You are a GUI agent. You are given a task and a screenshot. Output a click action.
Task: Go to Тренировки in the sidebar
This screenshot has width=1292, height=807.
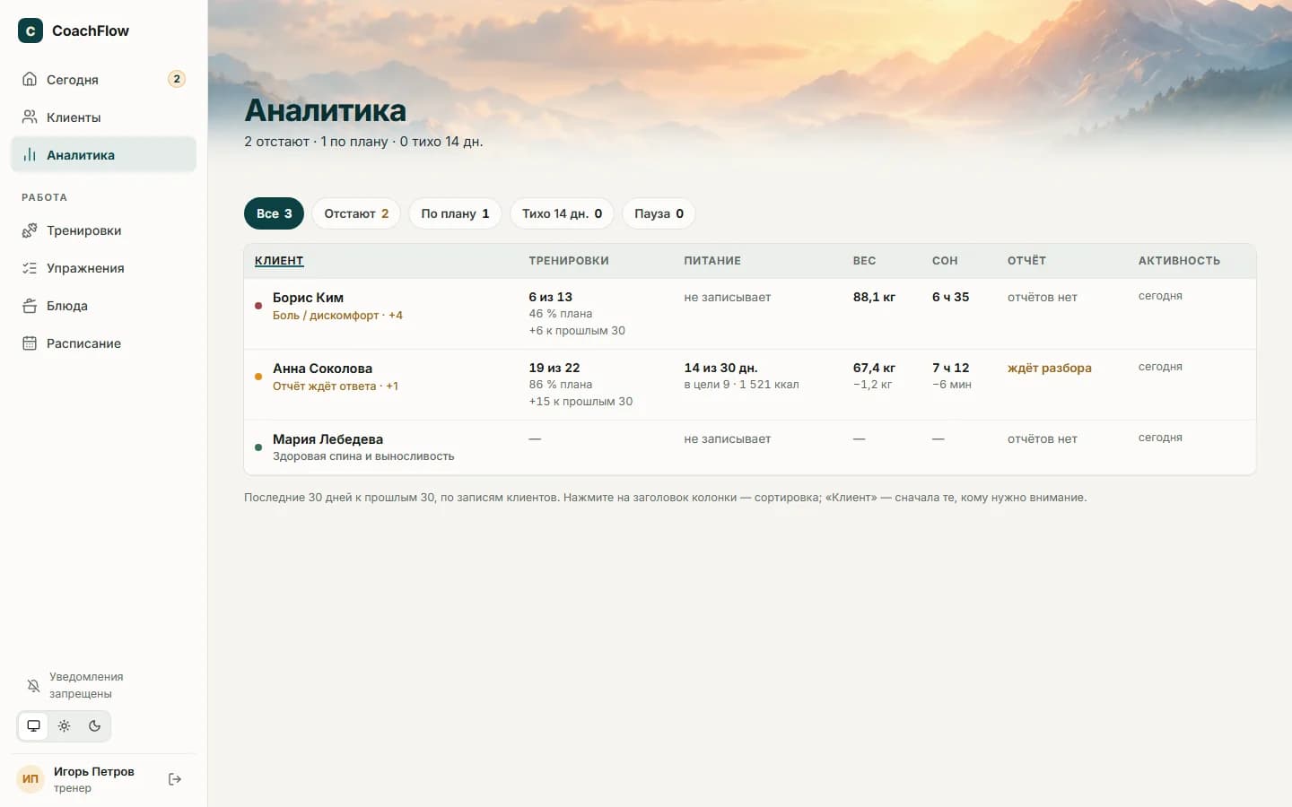(103, 230)
